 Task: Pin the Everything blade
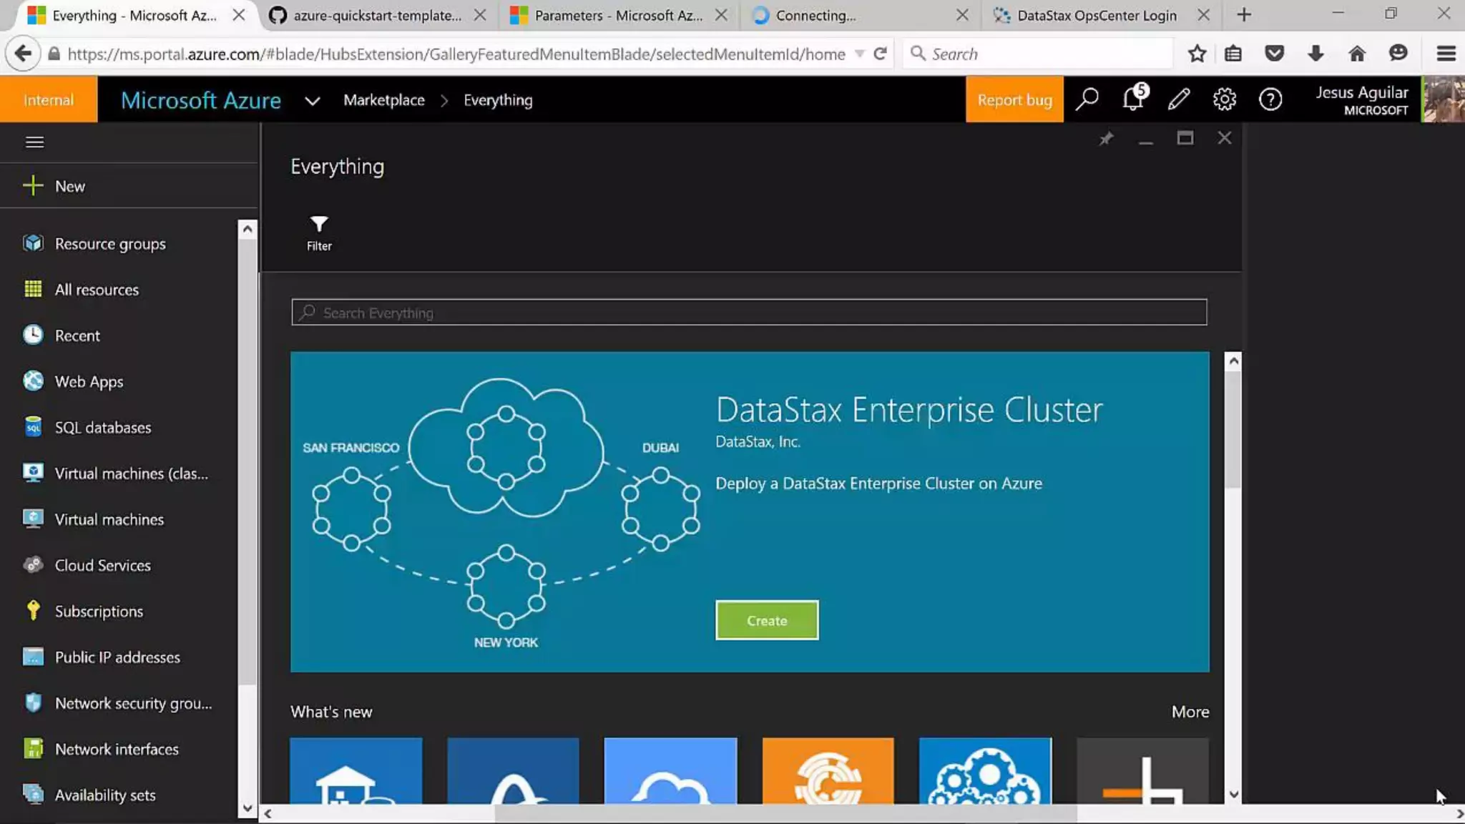tap(1106, 139)
